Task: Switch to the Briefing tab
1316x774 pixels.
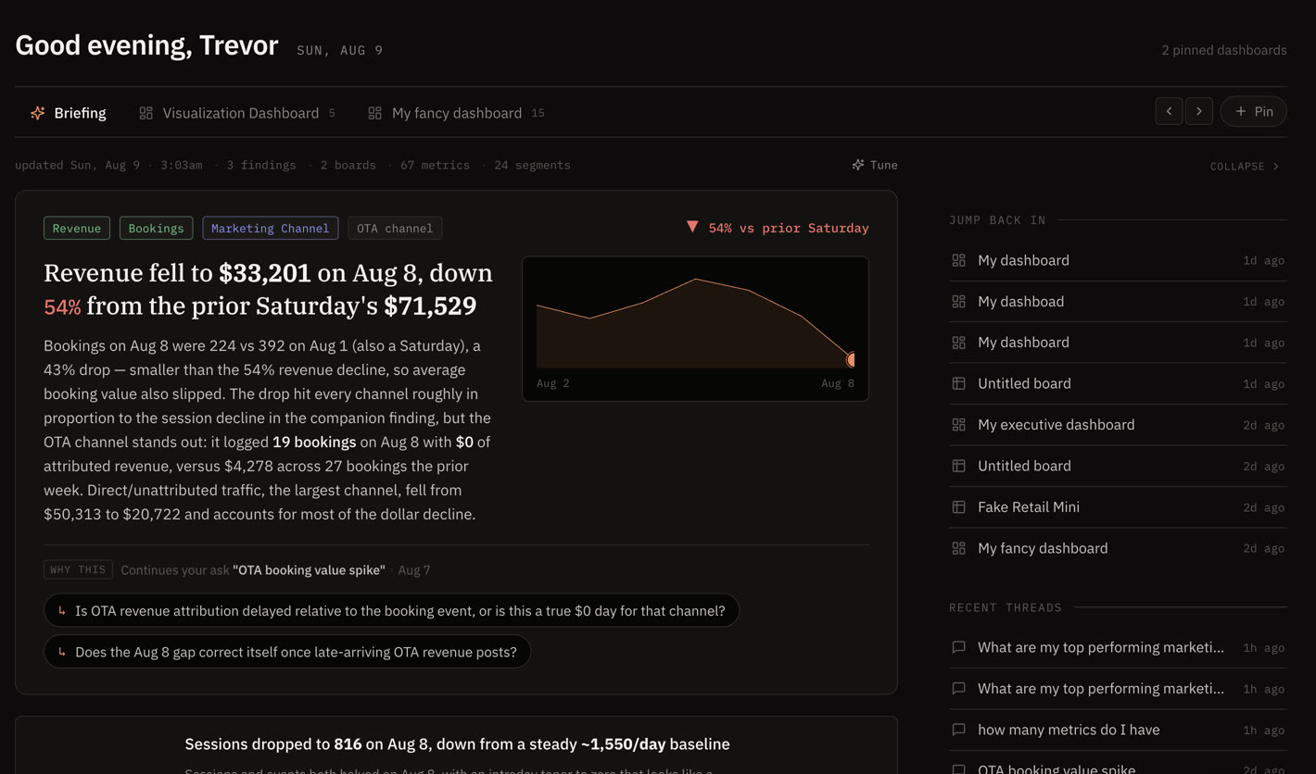Action: point(69,113)
